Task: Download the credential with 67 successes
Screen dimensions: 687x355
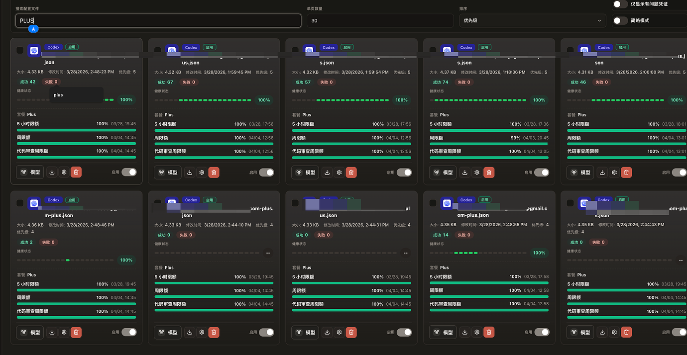Action: (190, 173)
